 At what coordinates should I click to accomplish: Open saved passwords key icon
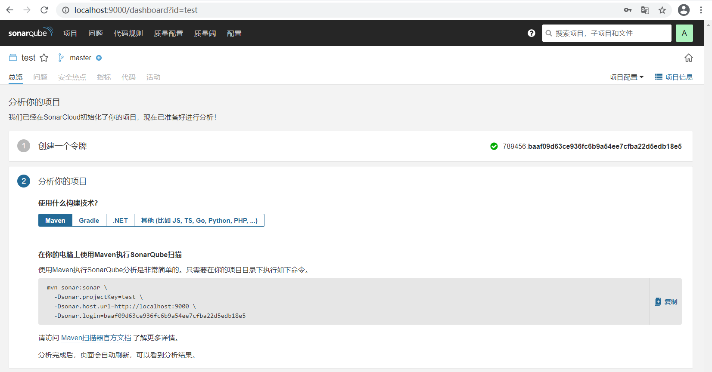(x=628, y=10)
